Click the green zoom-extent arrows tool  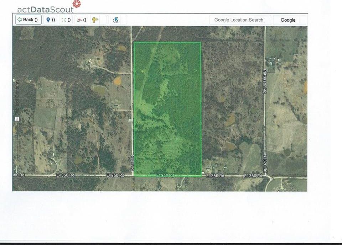pos(66,20)
